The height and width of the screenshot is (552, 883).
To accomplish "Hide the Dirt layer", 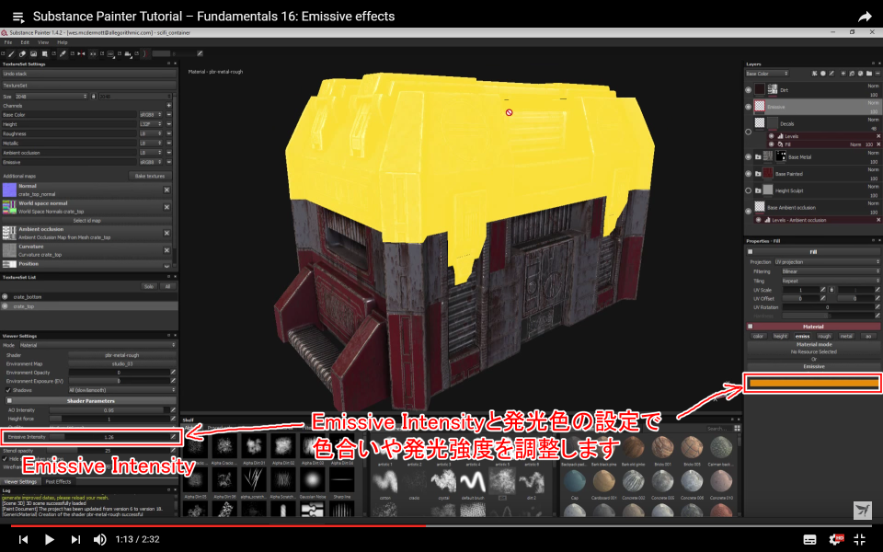I will coord(749,90).
